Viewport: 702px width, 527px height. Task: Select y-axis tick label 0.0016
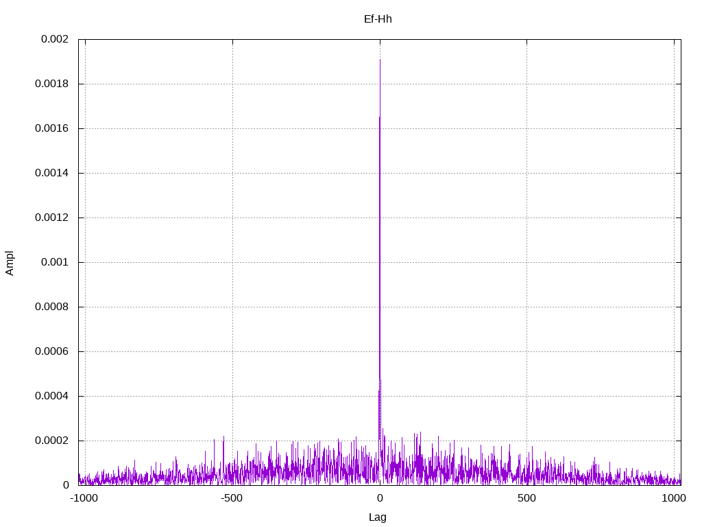(x=52, y=128)
